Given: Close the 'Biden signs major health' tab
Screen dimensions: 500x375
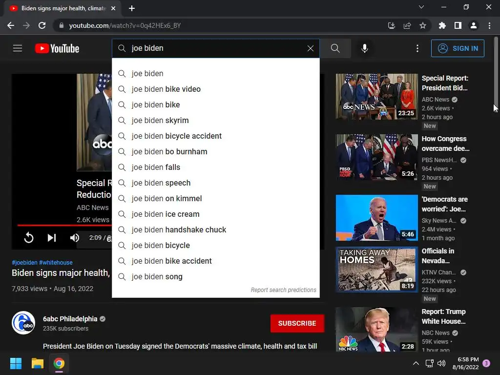Looking at the screenshot, I should 113,8.
